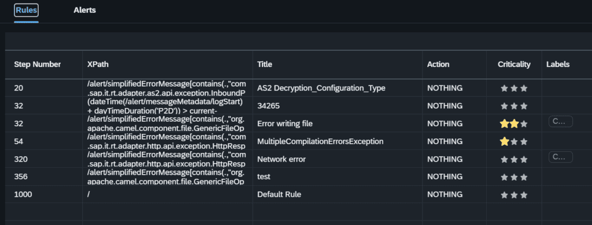This screenshot has width=592, height=225.
Task: Click the XPath of the test rule
Action: [x=166, y=177]
